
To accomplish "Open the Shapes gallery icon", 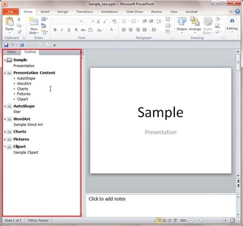I will pos(182,21).
